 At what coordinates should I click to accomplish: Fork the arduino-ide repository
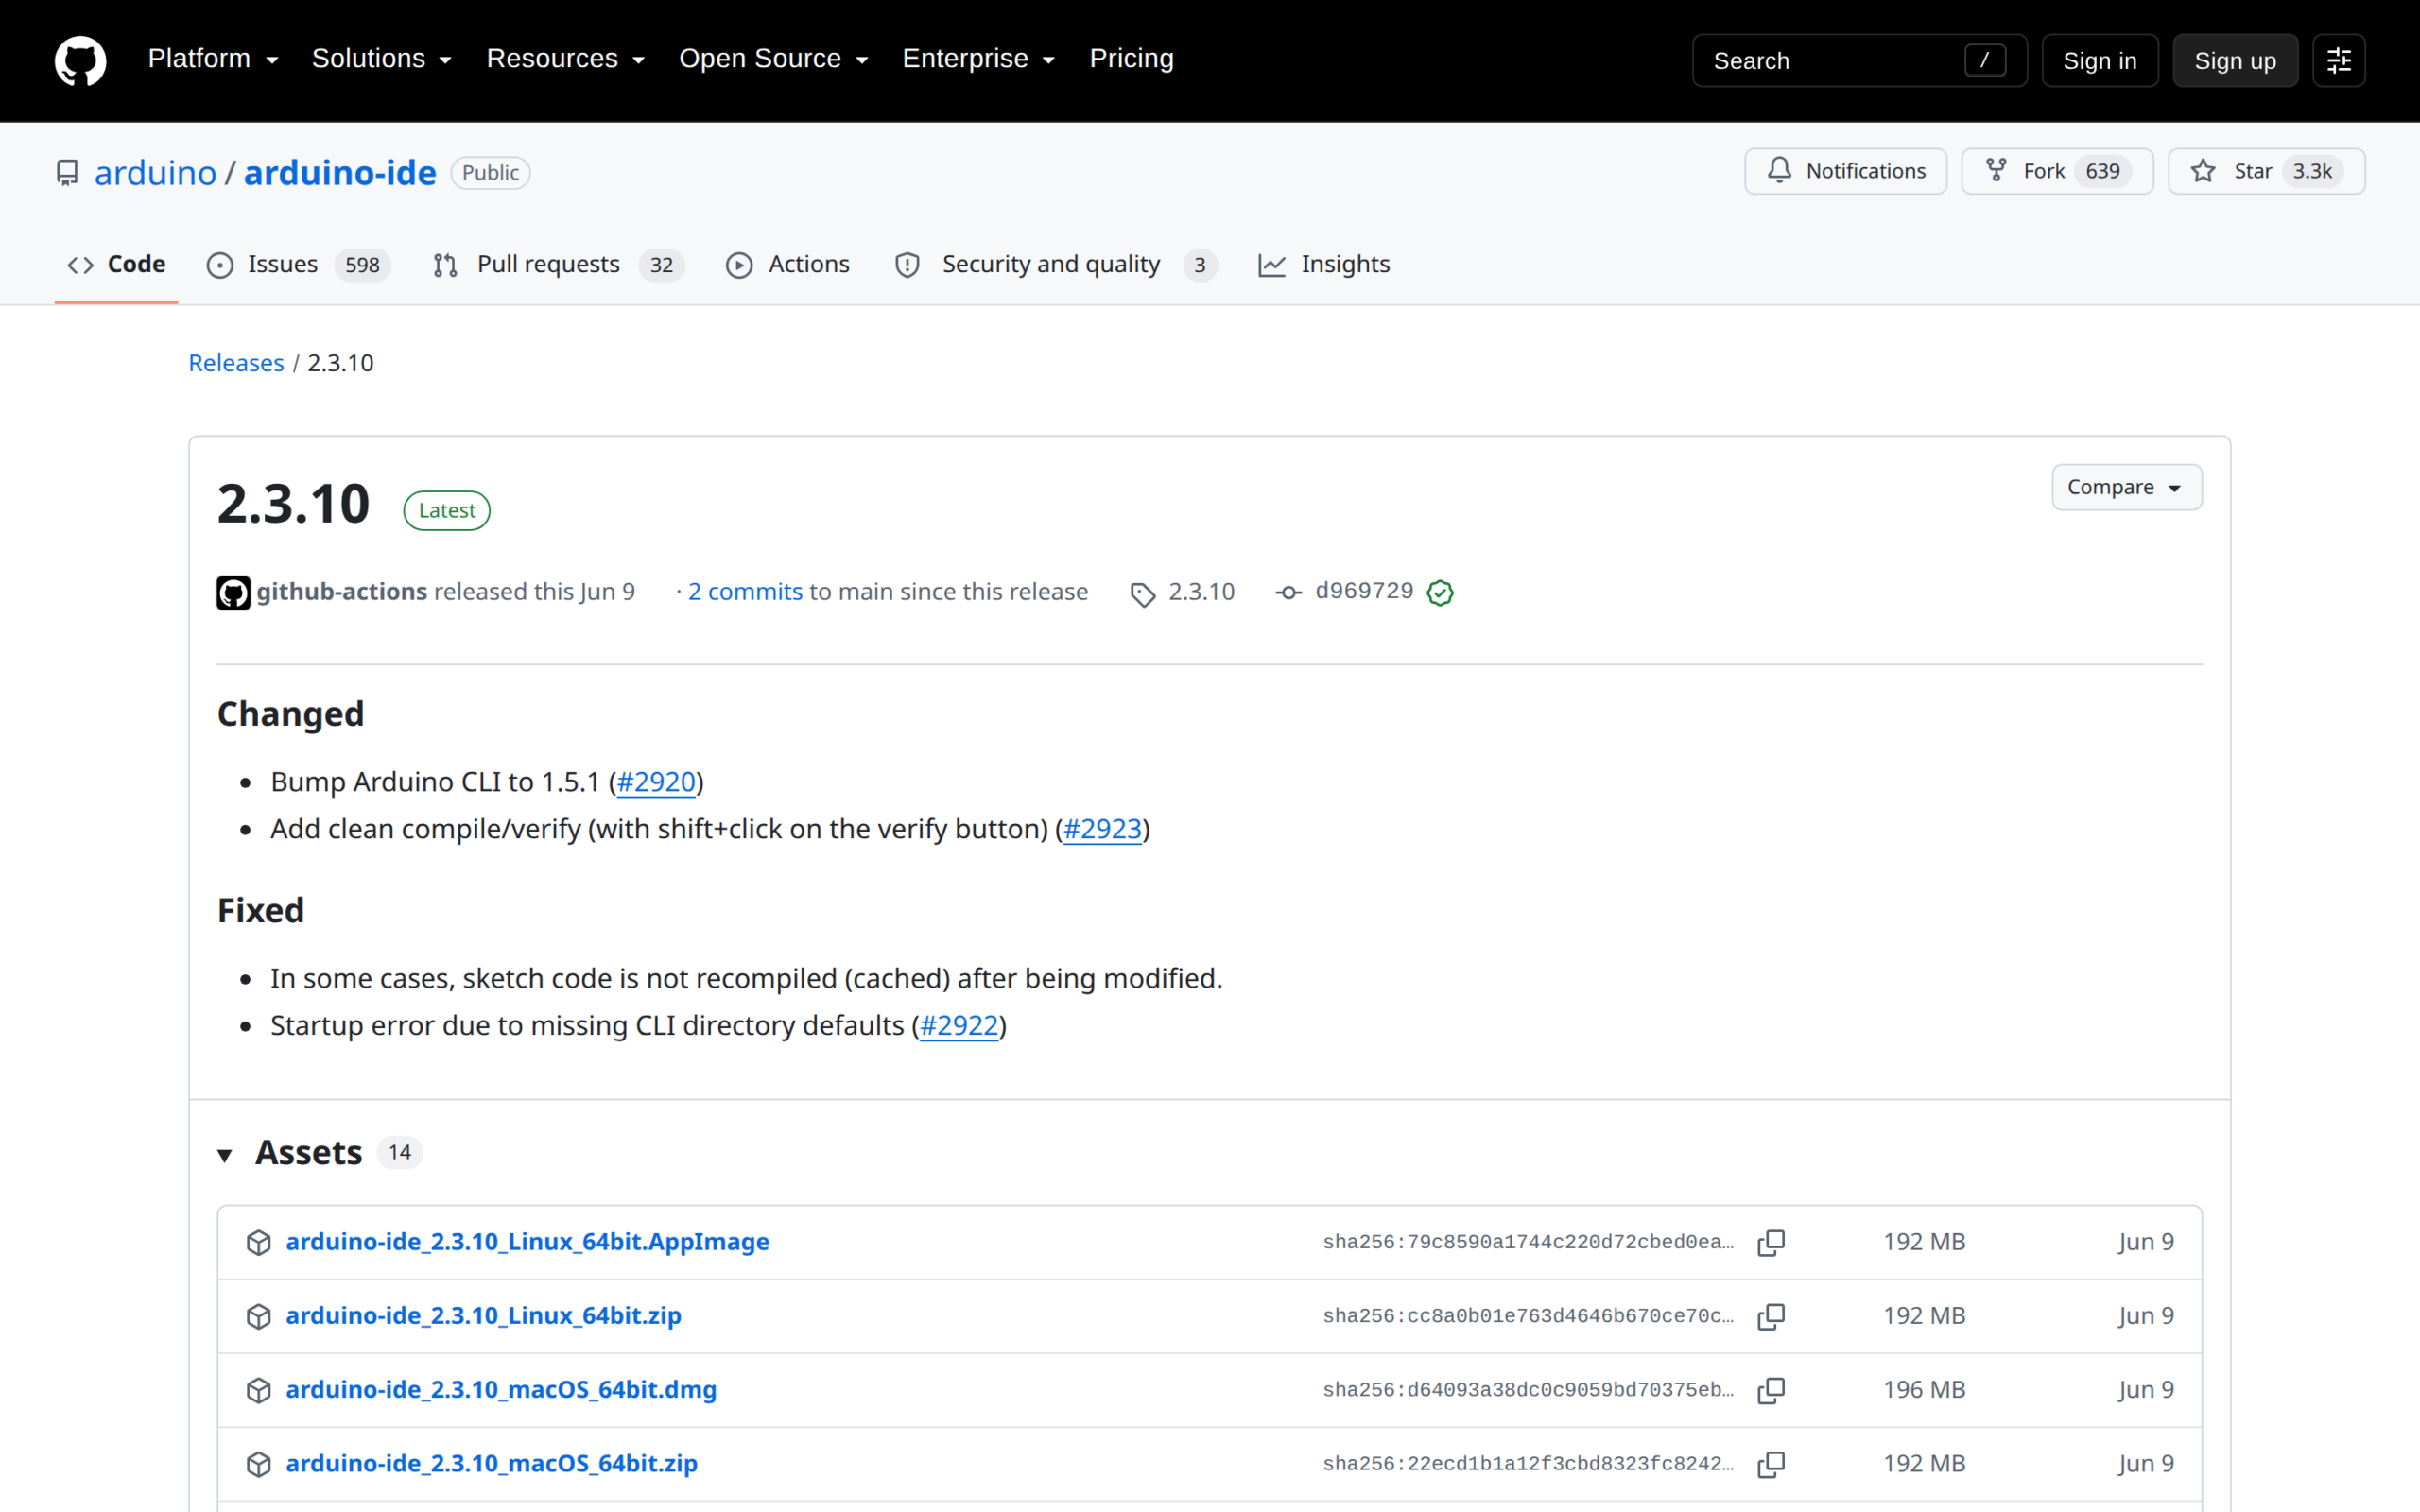[2056, 171]
